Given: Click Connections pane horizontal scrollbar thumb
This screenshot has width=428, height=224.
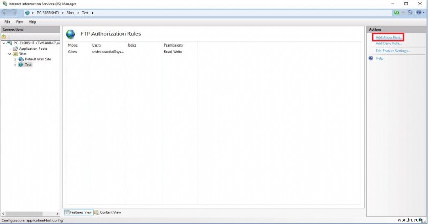Looking at the screenshot, I should [24, 214].
